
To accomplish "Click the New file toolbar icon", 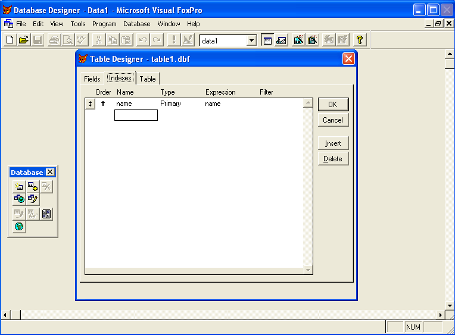I will pyautogui.click(x=10, y=40).
